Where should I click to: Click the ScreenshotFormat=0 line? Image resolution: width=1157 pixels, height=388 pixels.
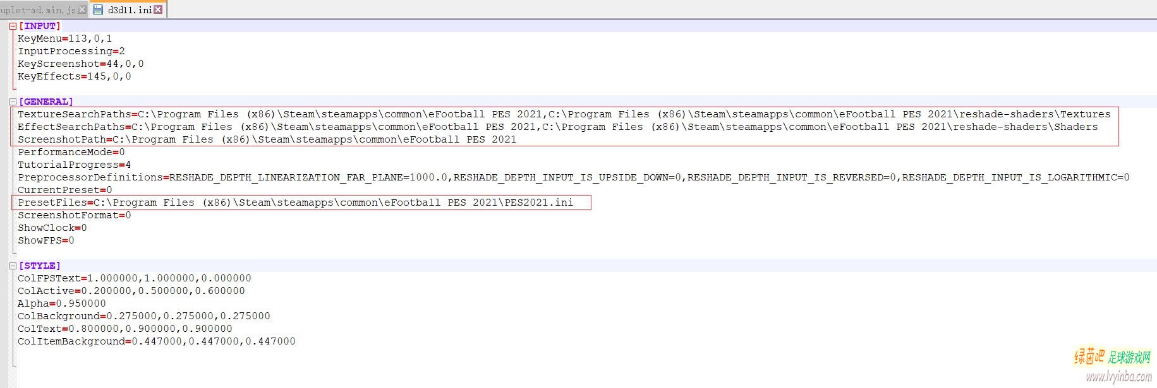(x=75, y=215)
